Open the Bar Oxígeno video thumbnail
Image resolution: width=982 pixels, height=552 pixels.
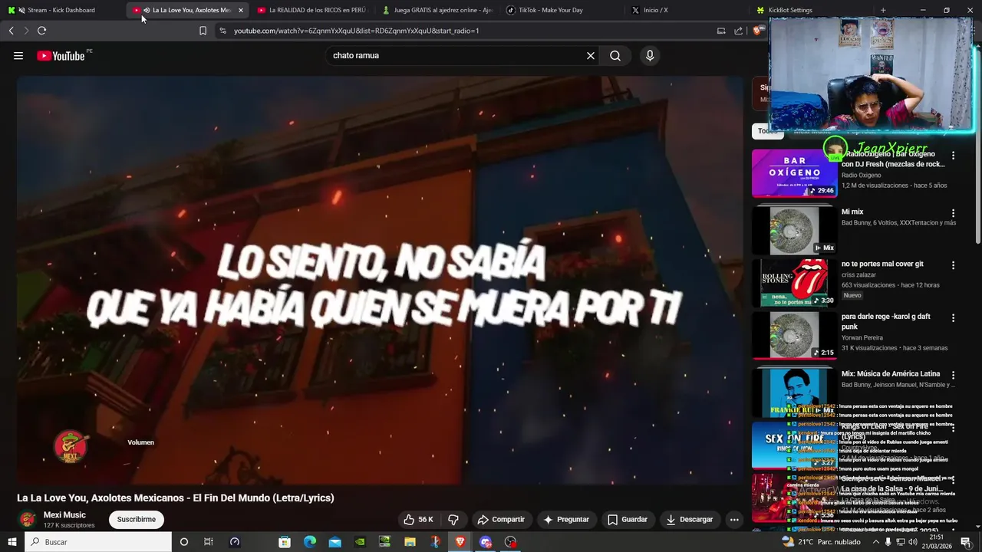794,173
